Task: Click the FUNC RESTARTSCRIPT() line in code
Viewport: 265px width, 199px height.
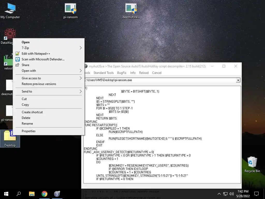Action: tap(101, 125)
